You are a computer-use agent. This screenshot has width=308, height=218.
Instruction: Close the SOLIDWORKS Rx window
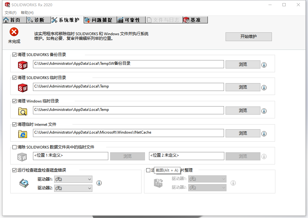pyautogui.click(x=298, y=5)
